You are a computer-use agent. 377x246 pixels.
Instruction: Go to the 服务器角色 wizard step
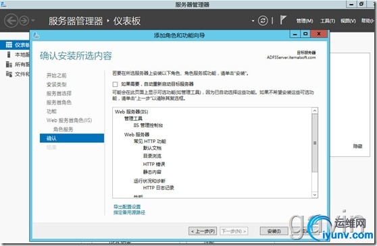(x=59, y=102)
